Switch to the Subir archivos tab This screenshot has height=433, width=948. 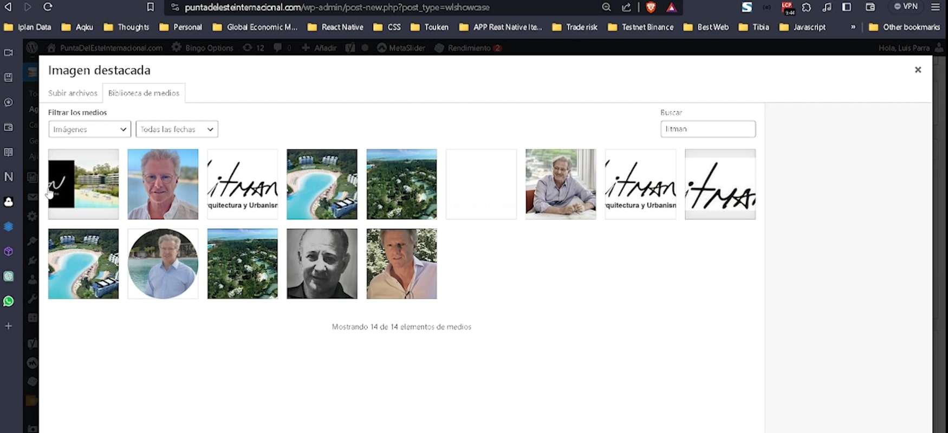click(x=73, y=93)
